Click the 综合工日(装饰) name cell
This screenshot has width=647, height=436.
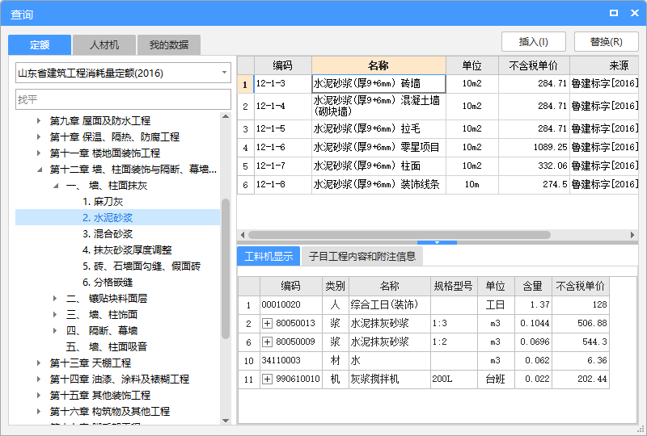coord(390,305)
